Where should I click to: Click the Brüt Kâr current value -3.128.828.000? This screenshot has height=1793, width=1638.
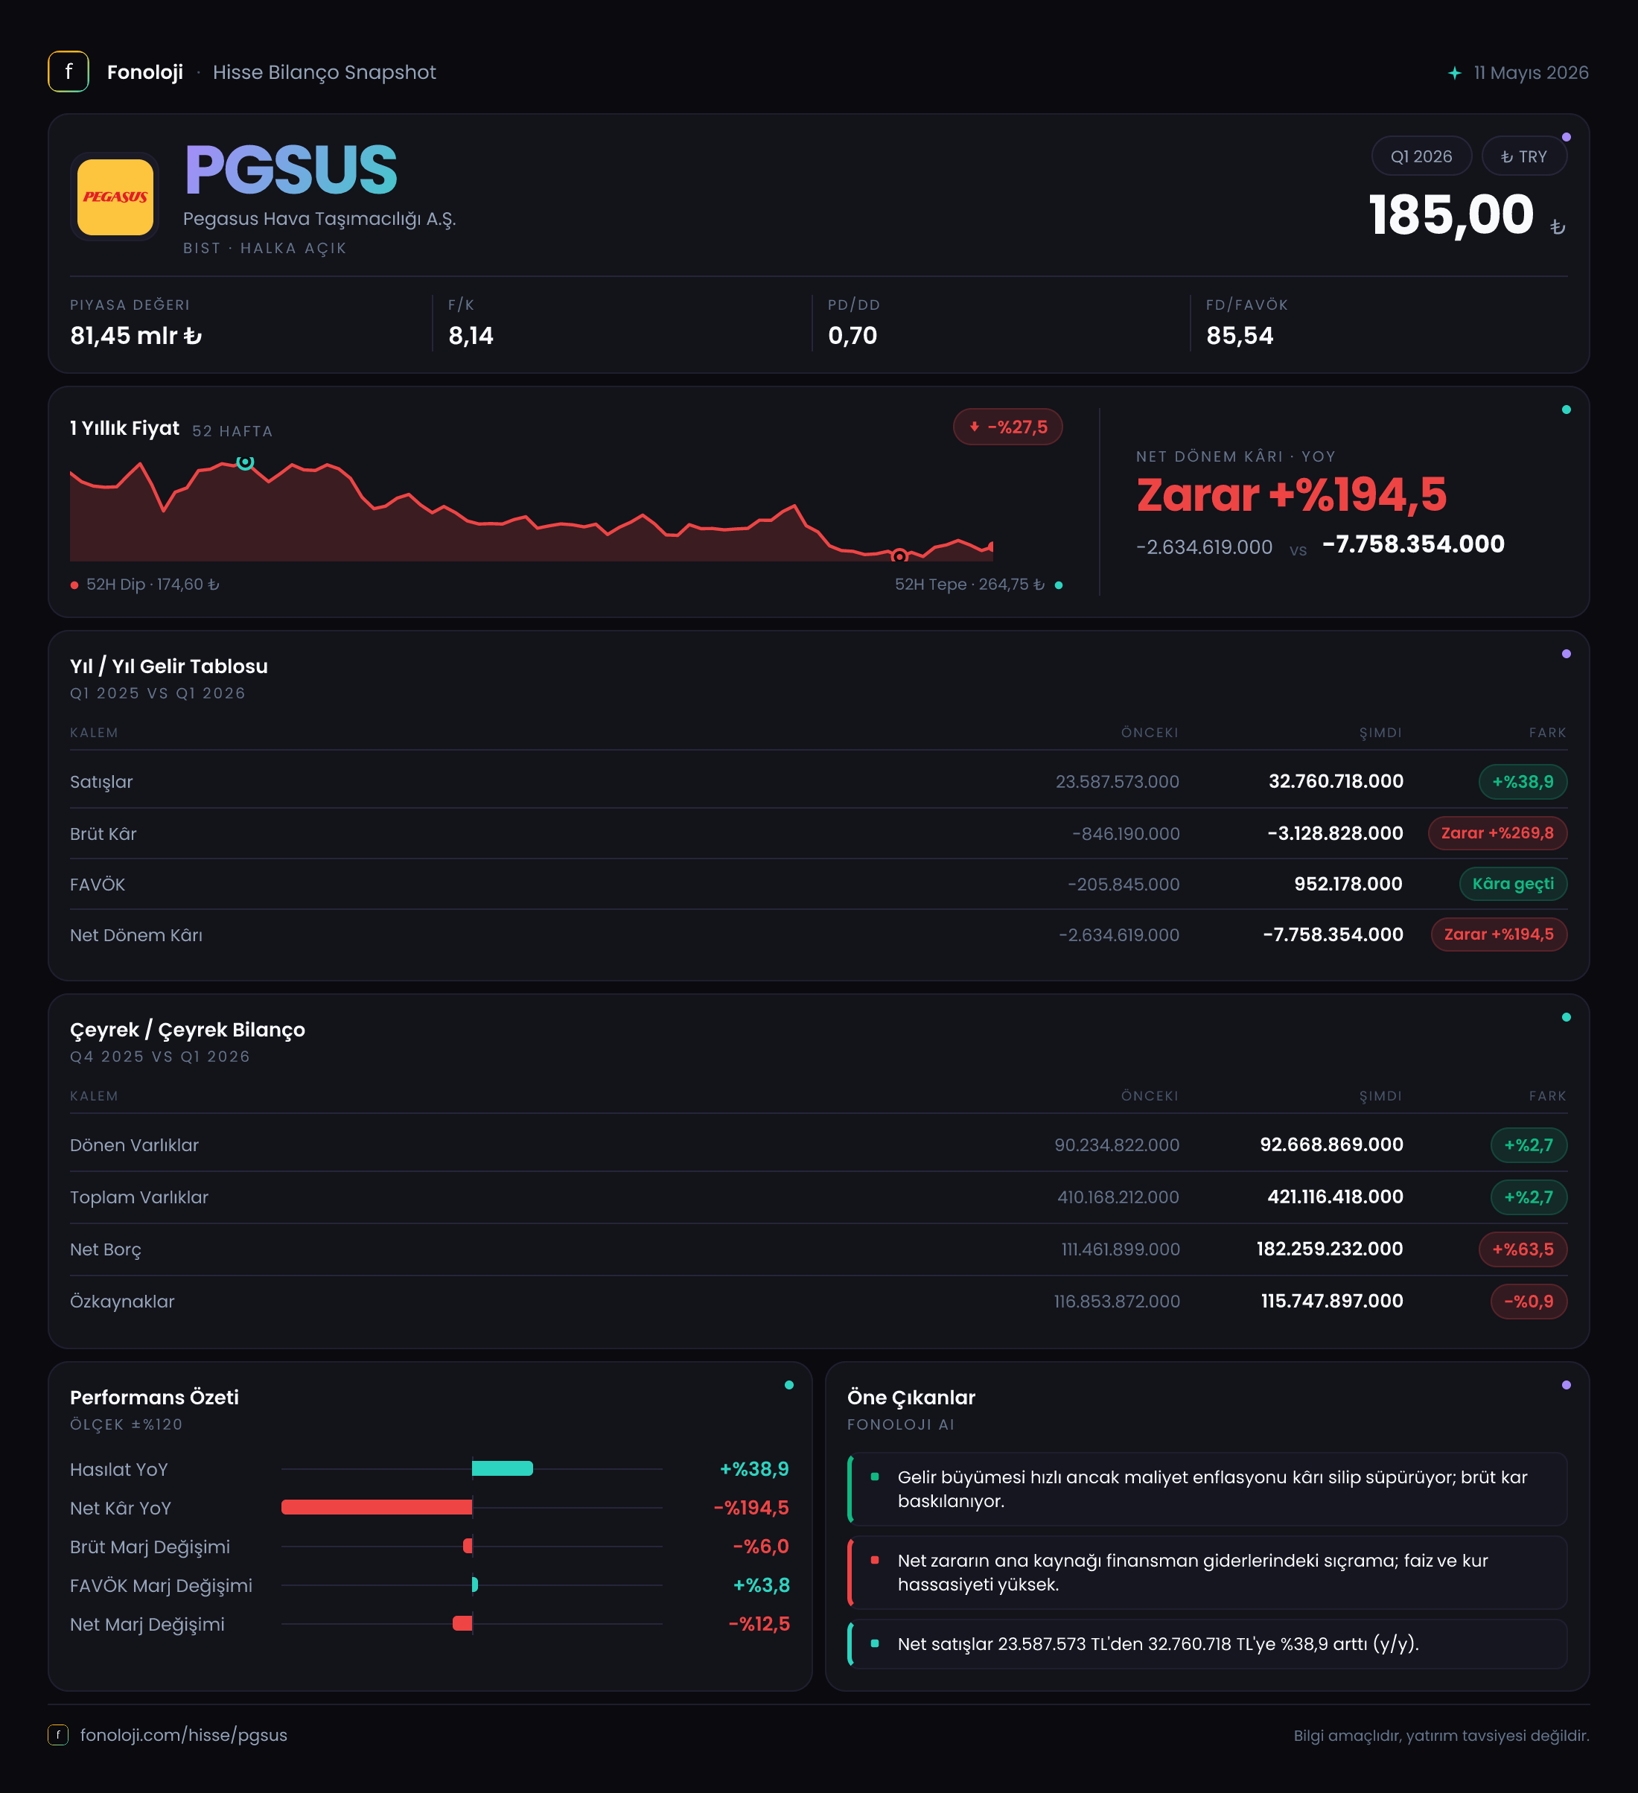tap(1335, 833)
